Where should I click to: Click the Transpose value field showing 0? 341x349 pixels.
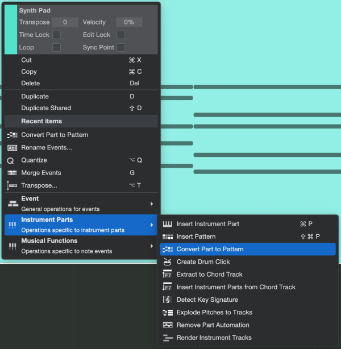click(65, 22)
